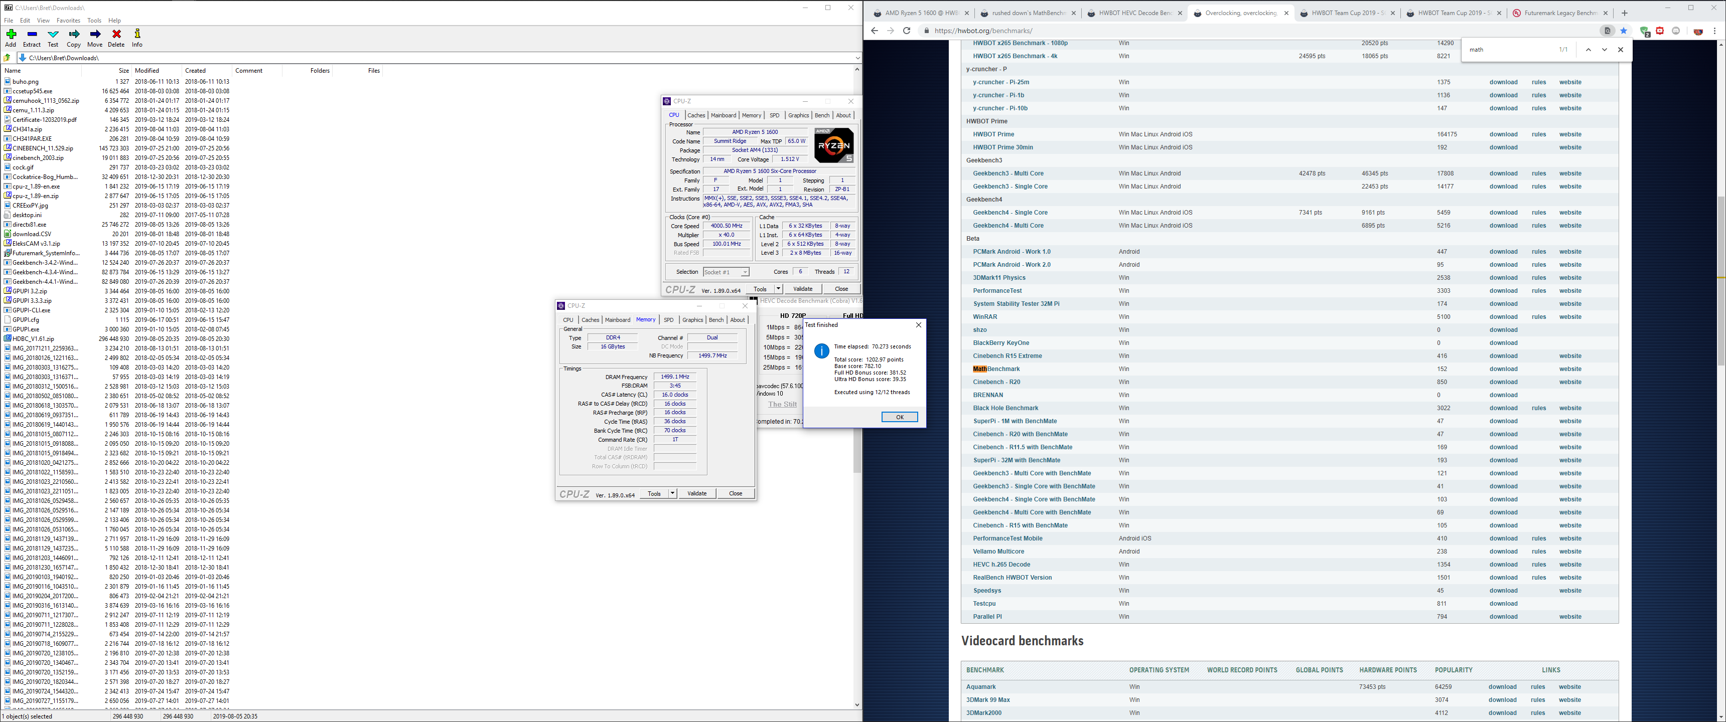
Task: Select the cpu-z_1.89-en.exe file in 7-Zip
Action: (36, 187)
